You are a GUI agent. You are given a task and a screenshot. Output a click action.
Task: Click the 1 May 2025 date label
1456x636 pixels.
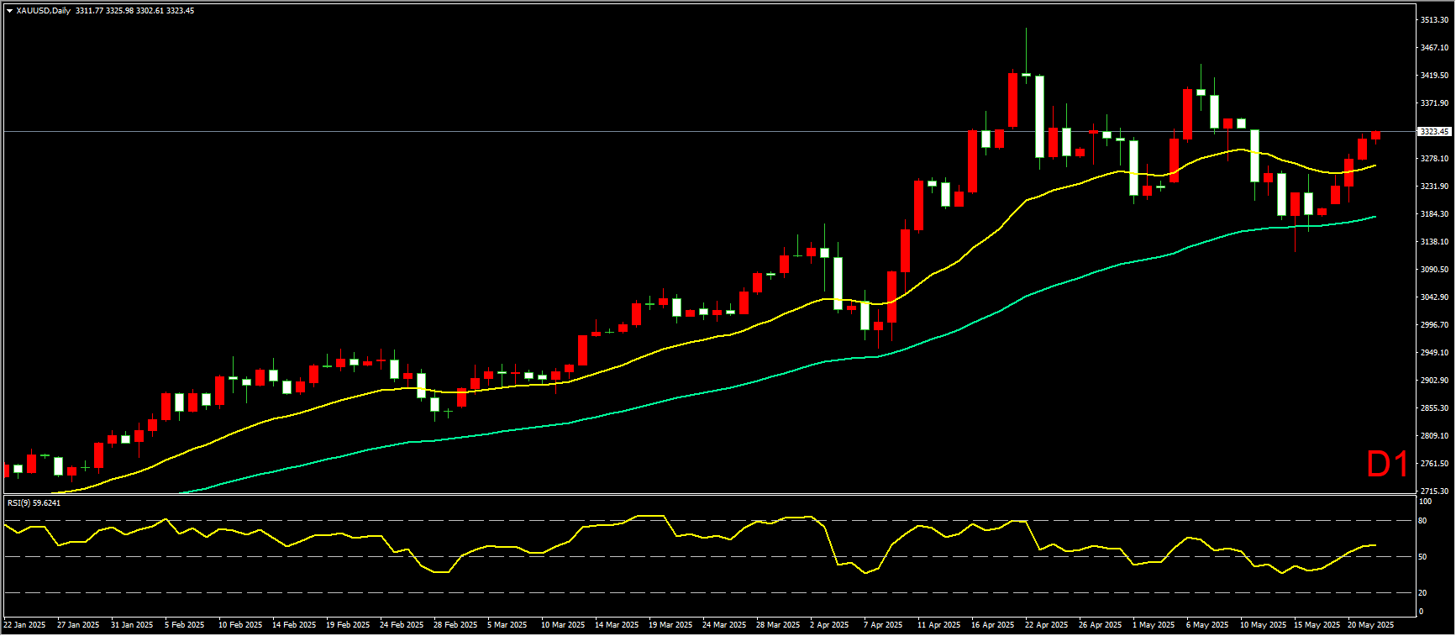1154,625
